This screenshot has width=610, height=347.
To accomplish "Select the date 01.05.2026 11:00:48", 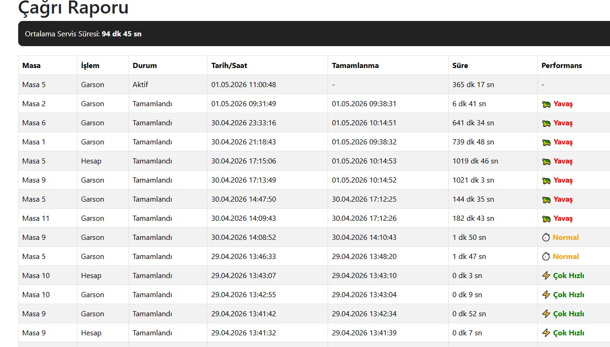I will pos(243,85).
